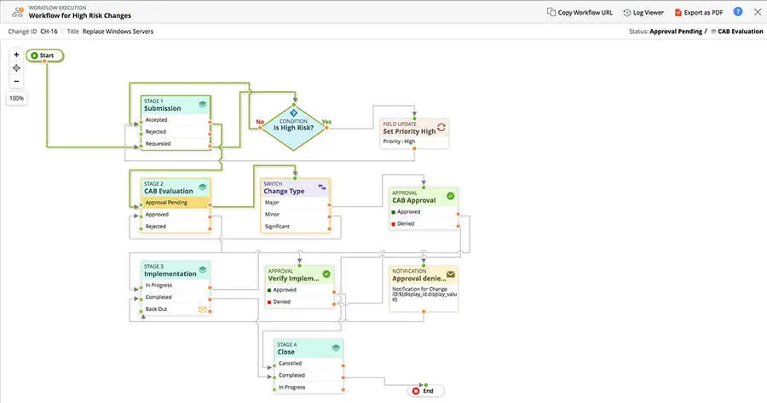
Task: Select Approved status in CAB Evaluation stage
Action: click(x=175, y=214)
